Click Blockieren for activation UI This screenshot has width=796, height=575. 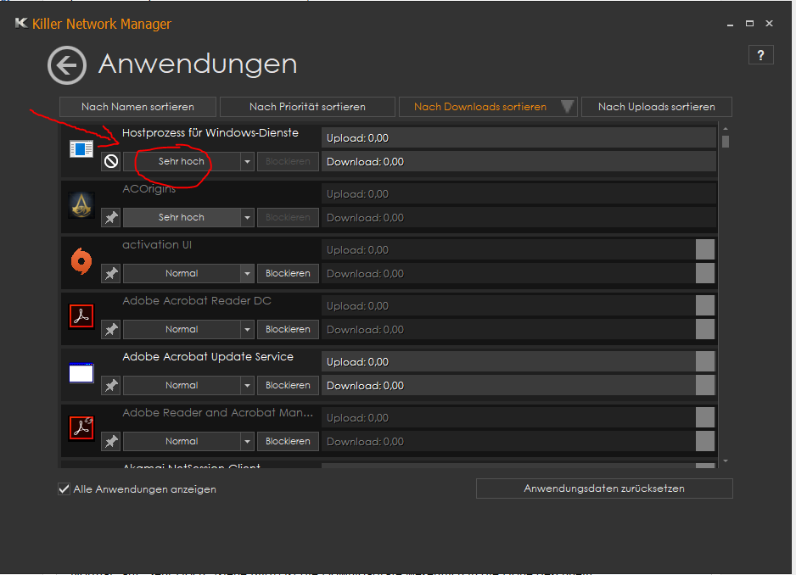pos(288,274)
